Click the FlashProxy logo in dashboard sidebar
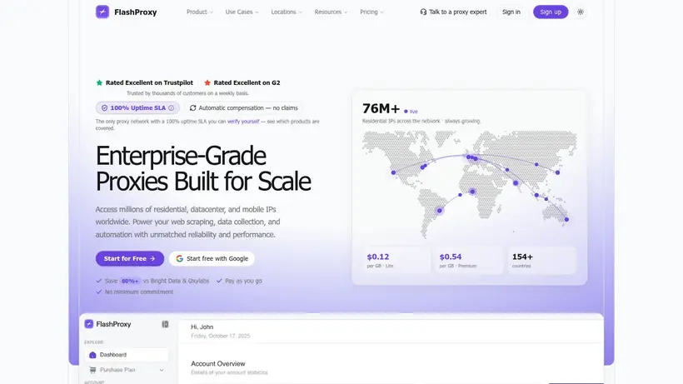Image resolution: width=683 pixels, height=384 pixels. pos(89,324)
